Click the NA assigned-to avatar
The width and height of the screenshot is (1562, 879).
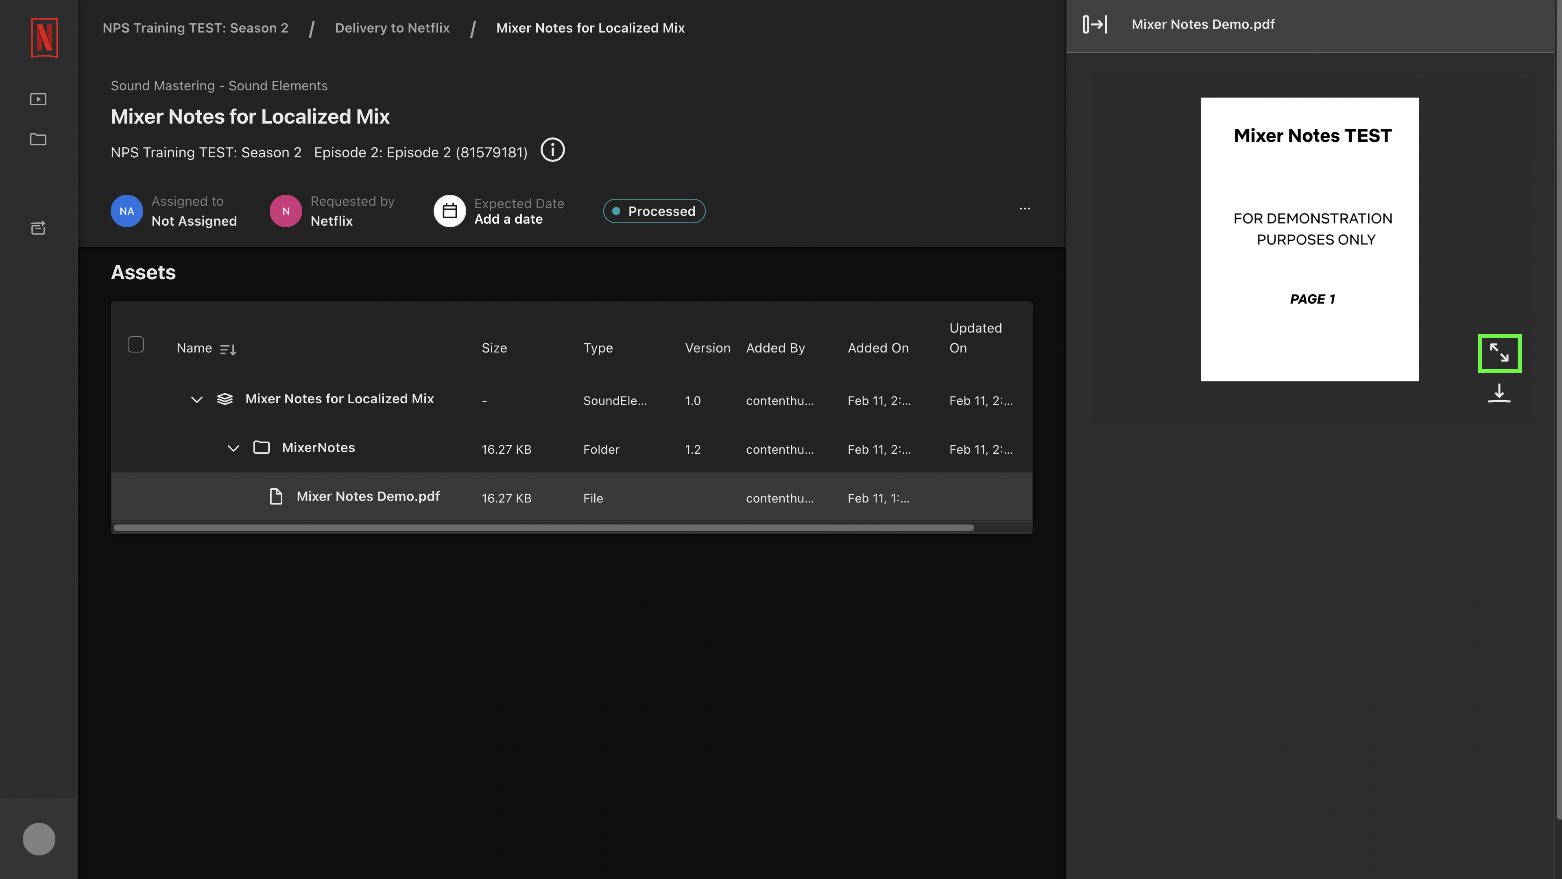pyautogui.click(x=127, y=211)
